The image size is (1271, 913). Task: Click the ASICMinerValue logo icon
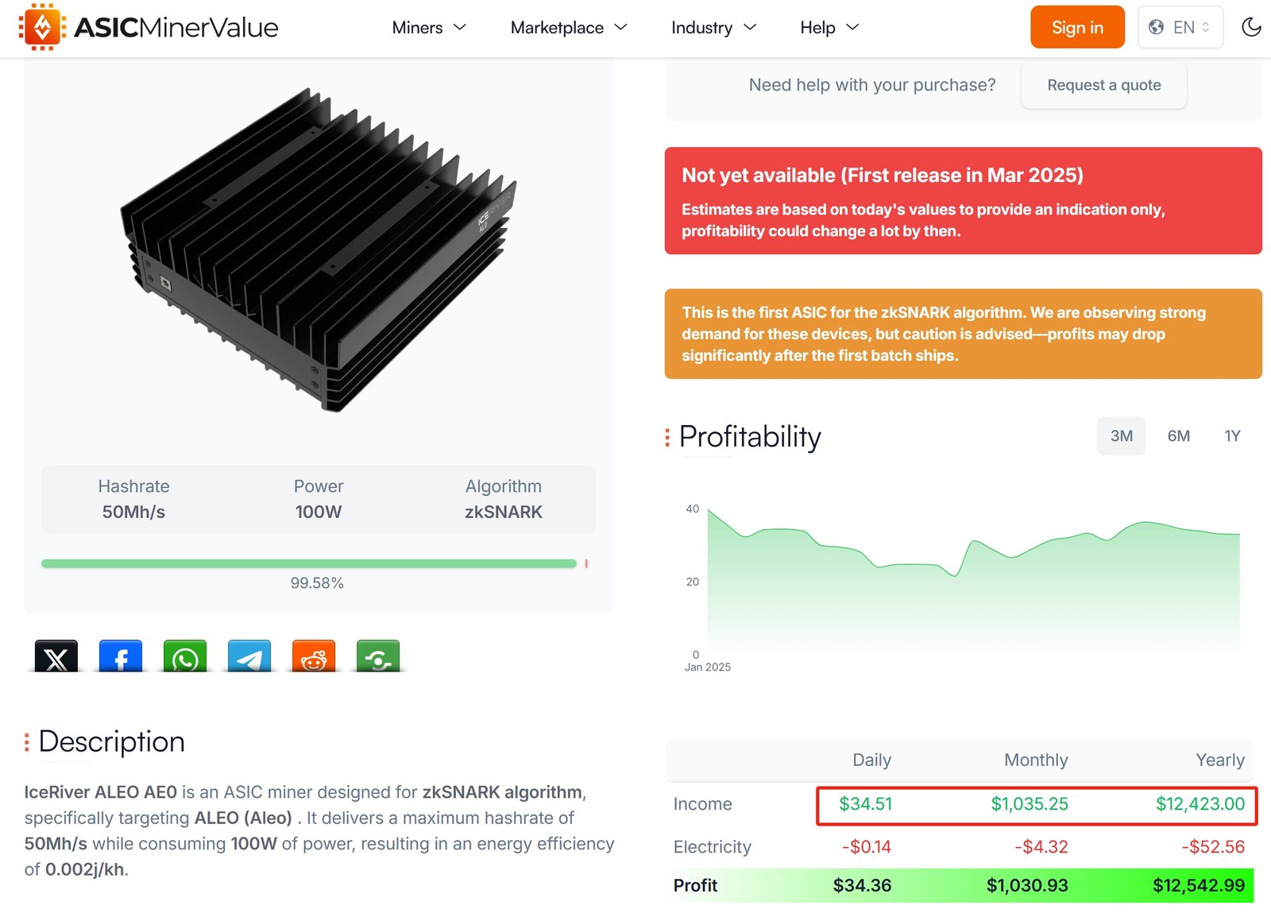[x=42, y=27]
